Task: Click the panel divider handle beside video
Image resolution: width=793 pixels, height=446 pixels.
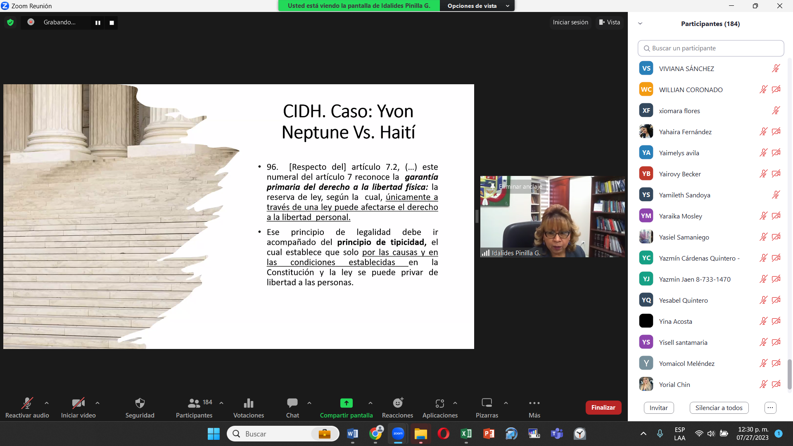Action: coord(477,216)
